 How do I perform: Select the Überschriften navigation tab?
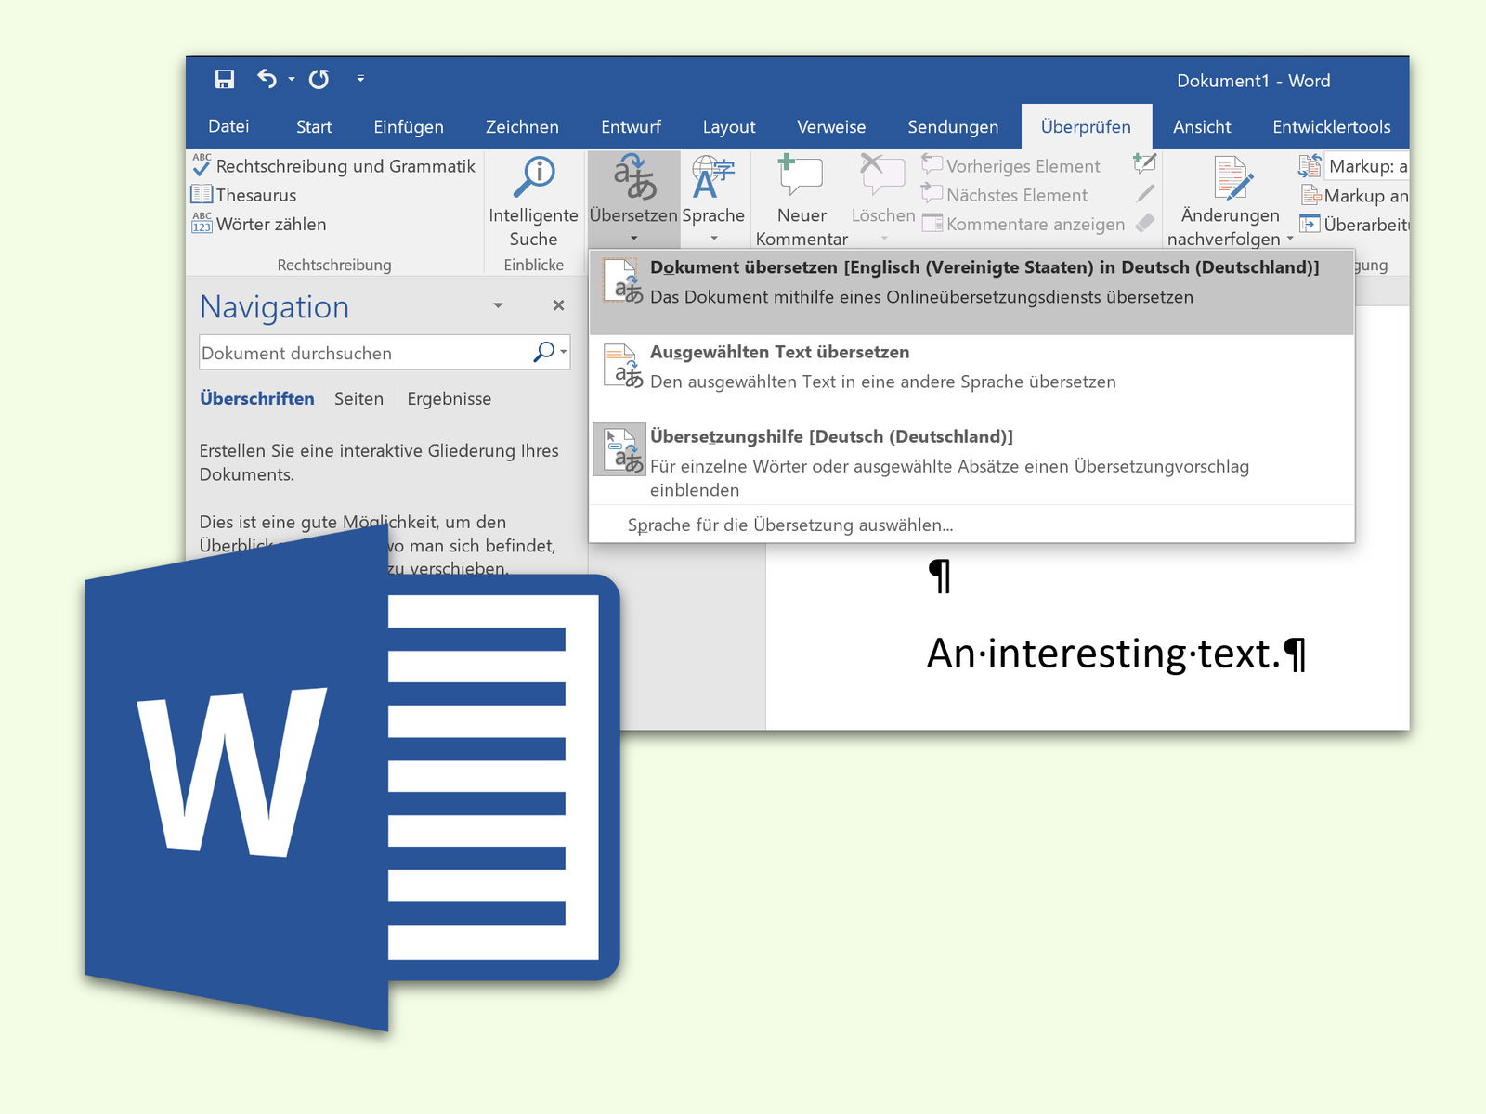(257, 398)
